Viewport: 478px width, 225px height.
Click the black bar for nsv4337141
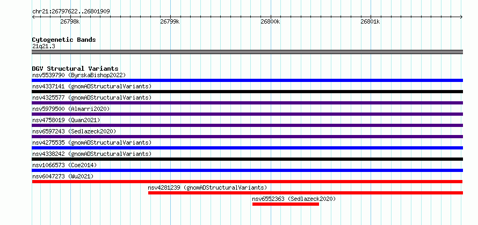(x=247, y=92)
